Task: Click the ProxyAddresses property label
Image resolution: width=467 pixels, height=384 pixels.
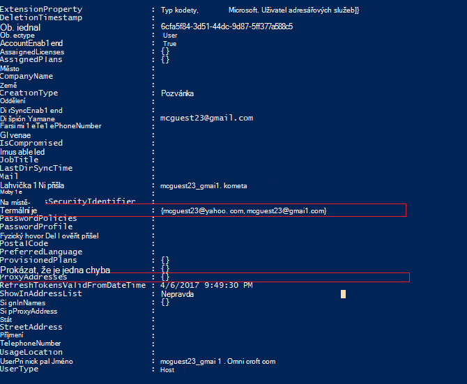Action: [x=33, y=277]
